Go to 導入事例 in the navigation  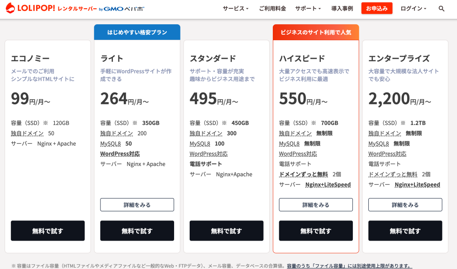[x=342, y=9]
